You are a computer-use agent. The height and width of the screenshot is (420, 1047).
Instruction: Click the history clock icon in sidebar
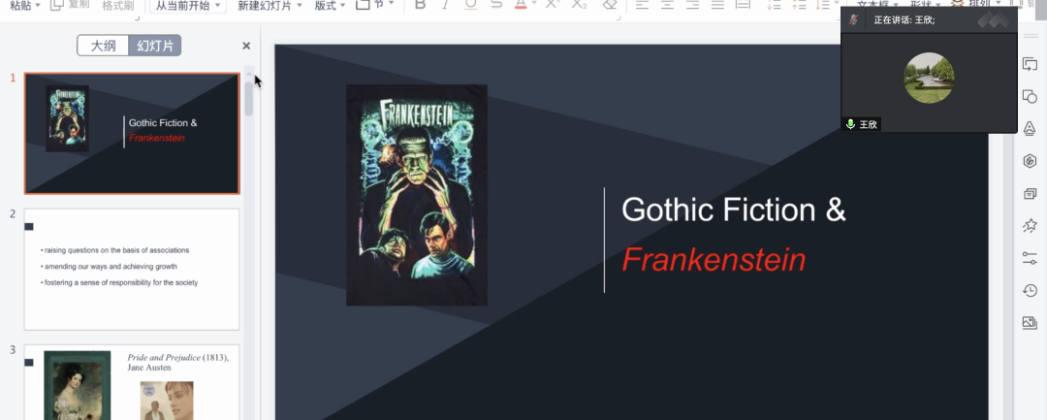pos(1030,290)
